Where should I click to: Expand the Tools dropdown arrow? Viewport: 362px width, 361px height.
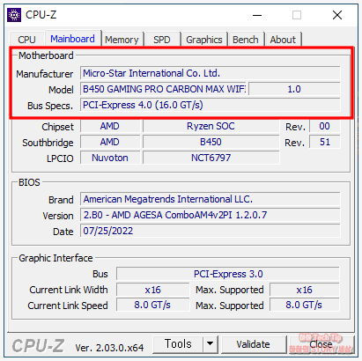210,344
